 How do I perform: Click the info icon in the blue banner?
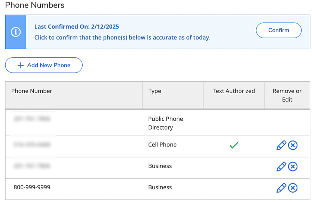(x=15, y=32)
